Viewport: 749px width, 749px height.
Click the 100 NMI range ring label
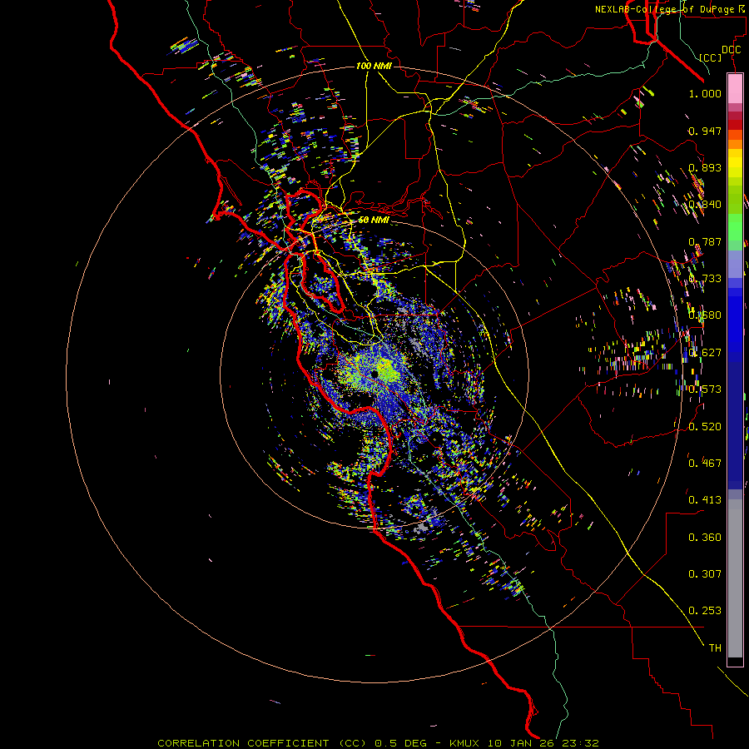click(x=374, y=66)
